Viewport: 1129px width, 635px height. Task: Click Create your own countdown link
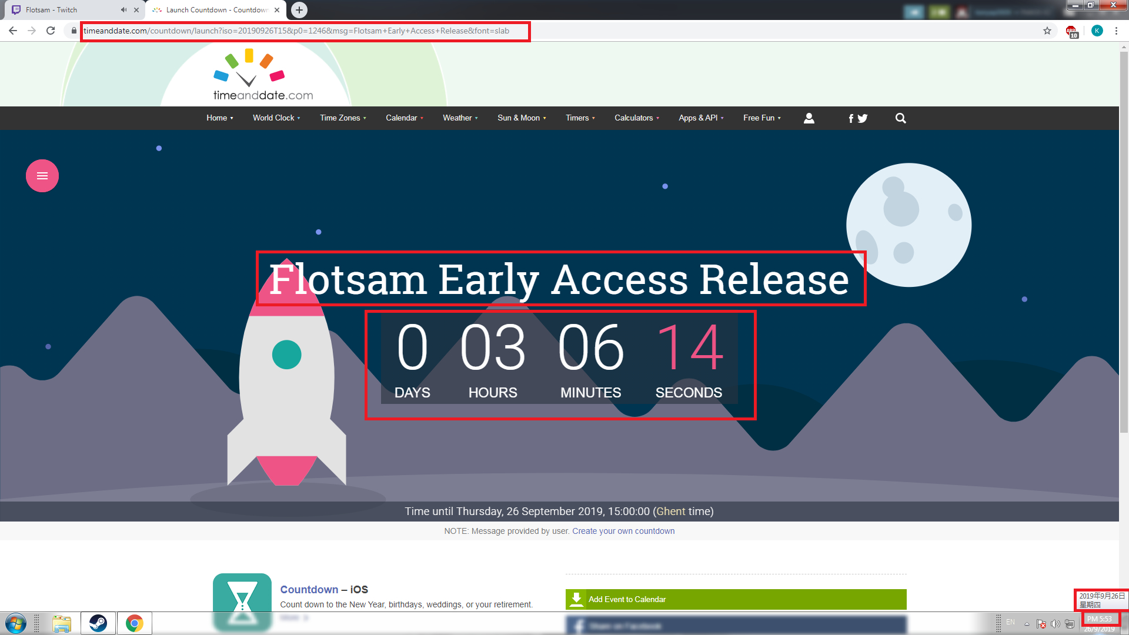coord(623,531)
